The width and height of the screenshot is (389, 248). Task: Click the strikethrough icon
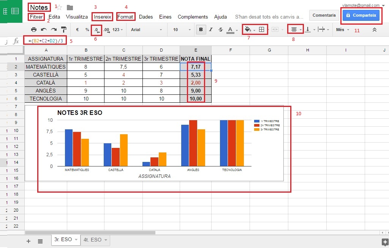pos(221,30)
